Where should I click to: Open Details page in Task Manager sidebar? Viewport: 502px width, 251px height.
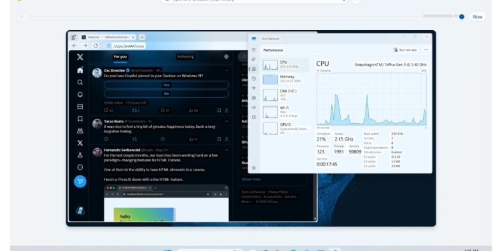point(254,108)
